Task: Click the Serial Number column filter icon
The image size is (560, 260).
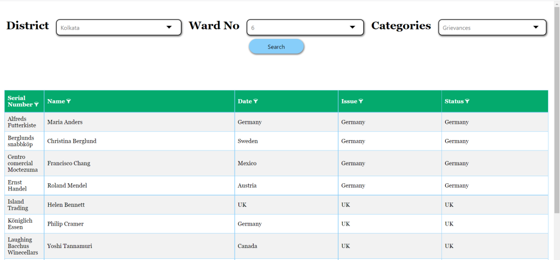Action: click(36, 105)
